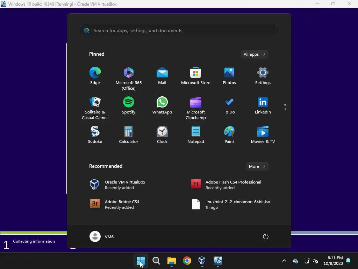The width and height of the screenshot is (358, 269).
Task: Click the VirtualBox window title icon
Action: click(3, 4)
